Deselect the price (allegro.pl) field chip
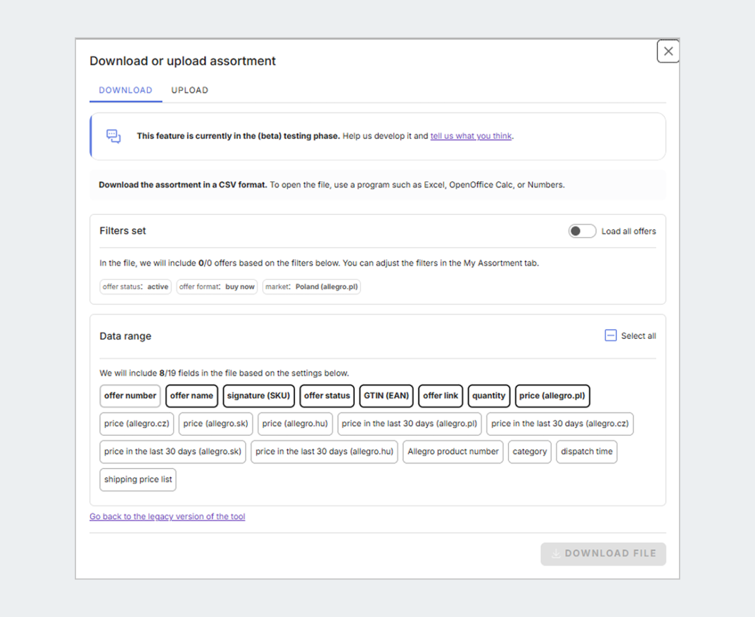The image size is (755, 617). (552, 396)
